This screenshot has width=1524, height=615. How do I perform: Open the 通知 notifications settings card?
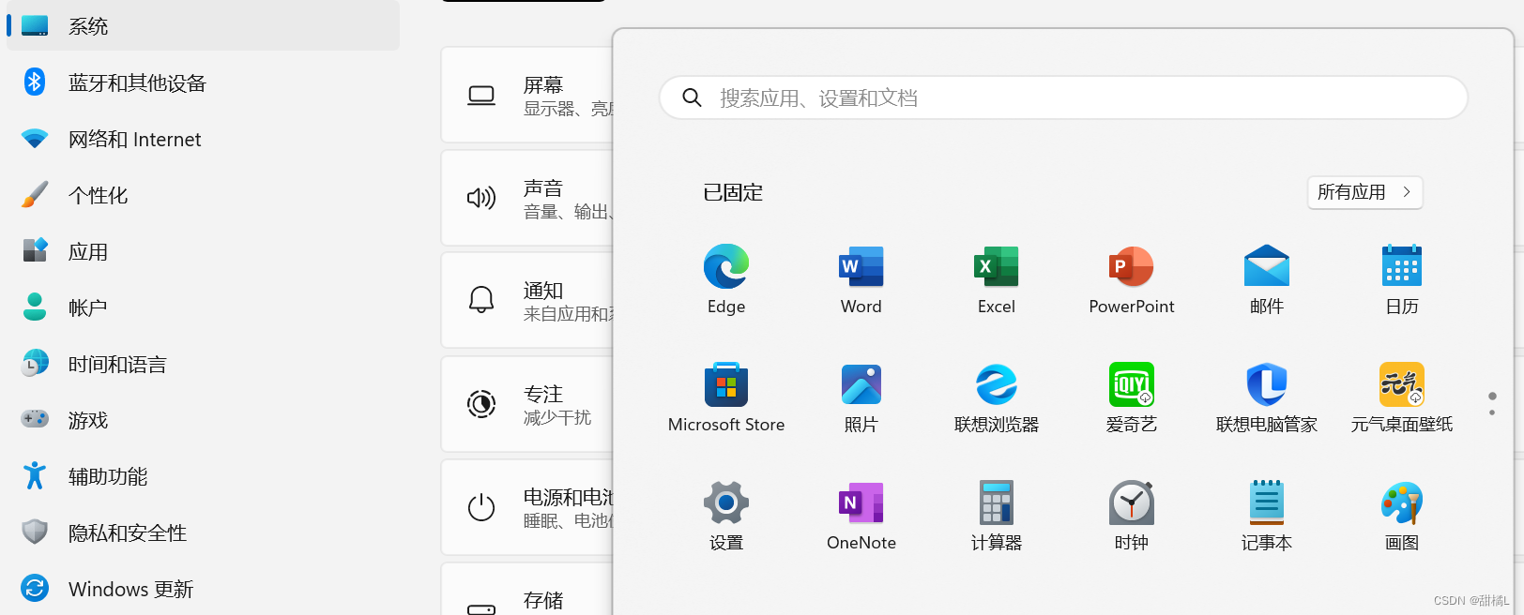click(527, 300)
